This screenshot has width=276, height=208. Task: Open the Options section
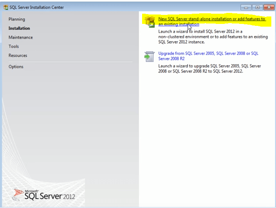point(16,67)
